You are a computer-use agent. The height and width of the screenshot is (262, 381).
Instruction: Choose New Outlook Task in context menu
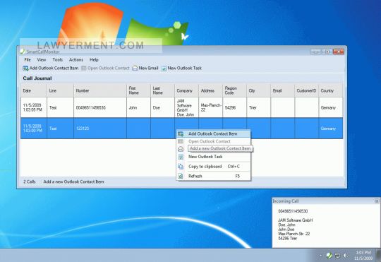click(x=214, y=157)
